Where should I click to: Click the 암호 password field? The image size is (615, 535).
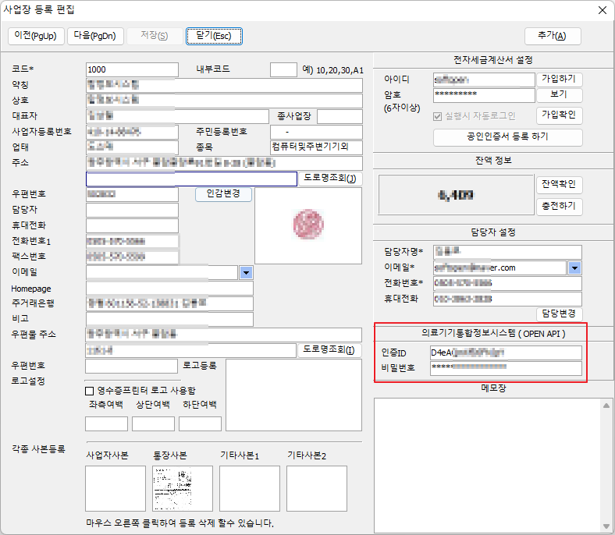[x=484, y=96]
